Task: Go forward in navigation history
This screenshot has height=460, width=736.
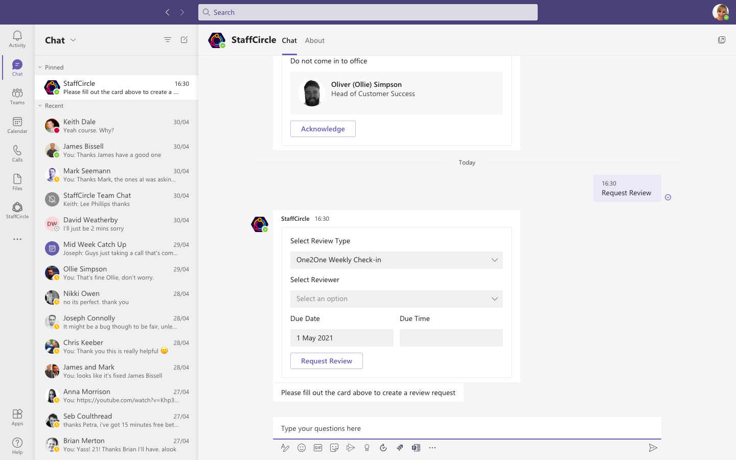Action: click(x=182, y=12)
